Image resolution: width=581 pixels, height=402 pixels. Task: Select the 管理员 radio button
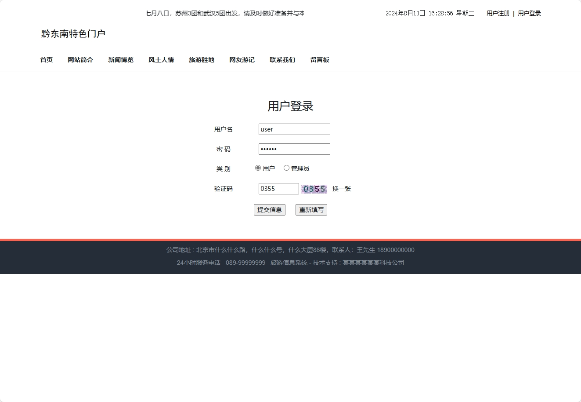(x=286, y=168)
